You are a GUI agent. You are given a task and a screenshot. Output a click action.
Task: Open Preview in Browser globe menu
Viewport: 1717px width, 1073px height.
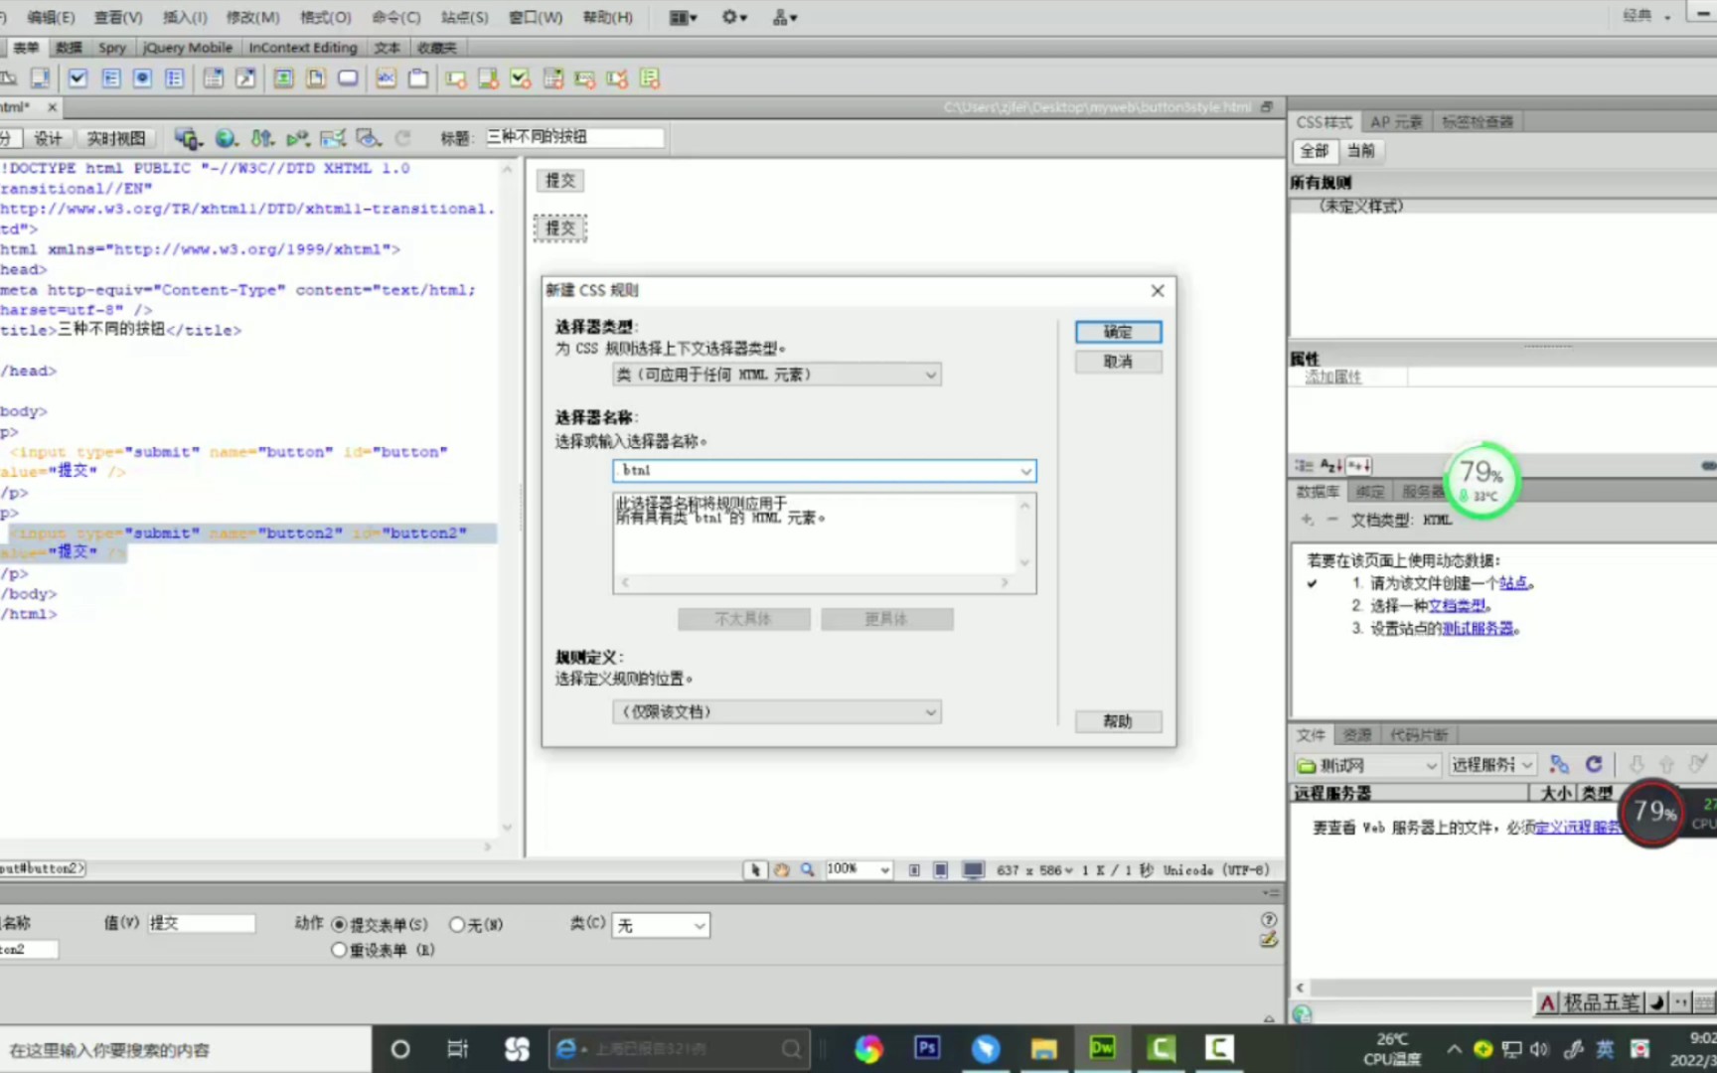(x=227, y=138)
